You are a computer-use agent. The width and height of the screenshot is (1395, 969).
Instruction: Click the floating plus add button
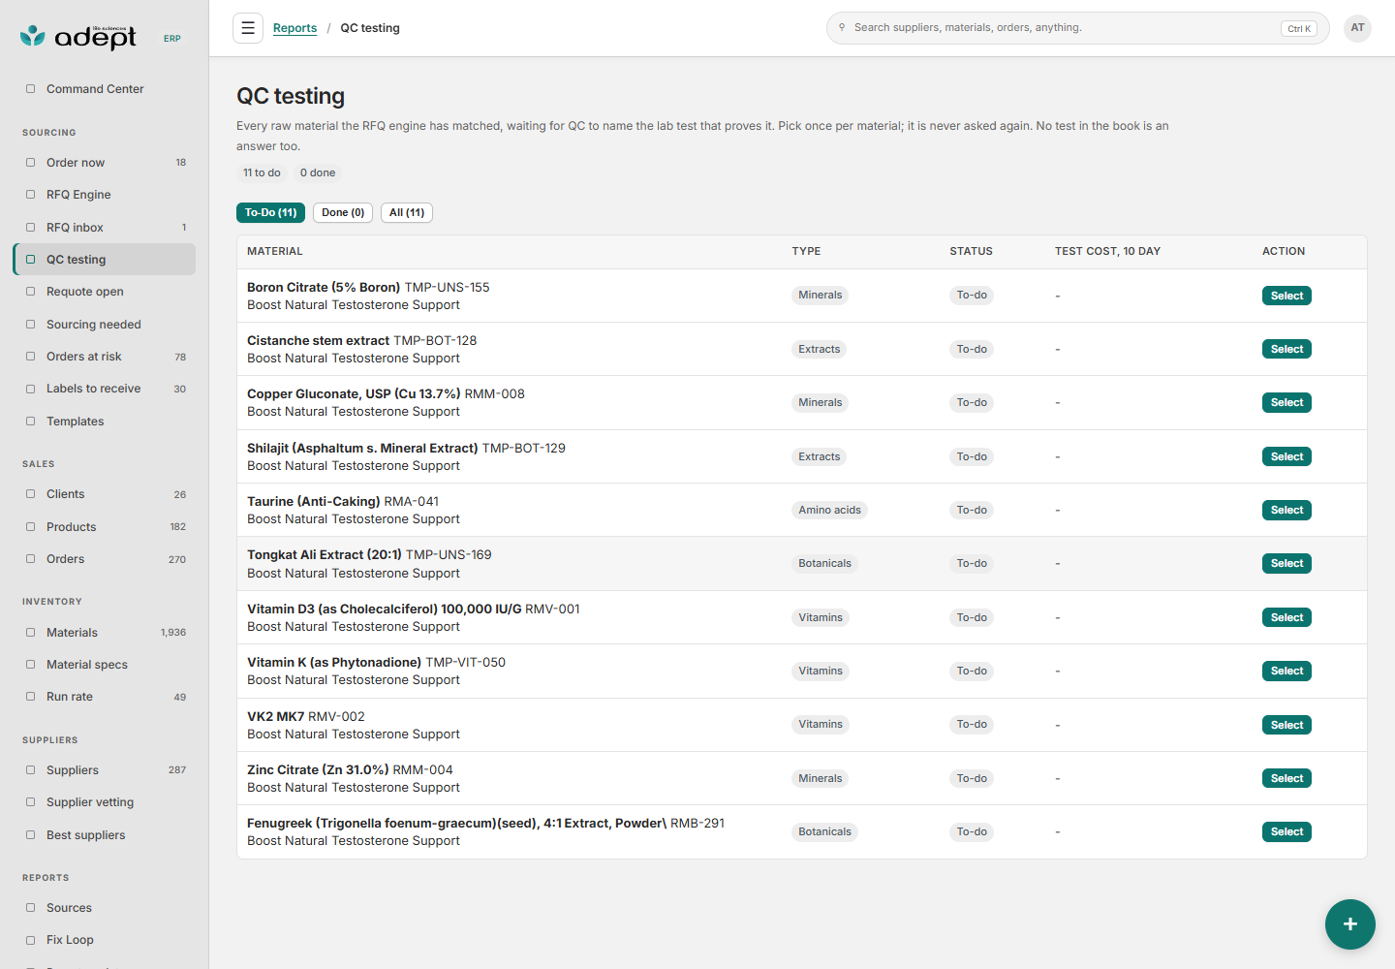click(x=1350, y=924)
